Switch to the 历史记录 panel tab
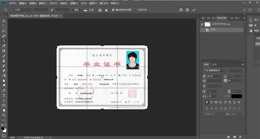 221,18
